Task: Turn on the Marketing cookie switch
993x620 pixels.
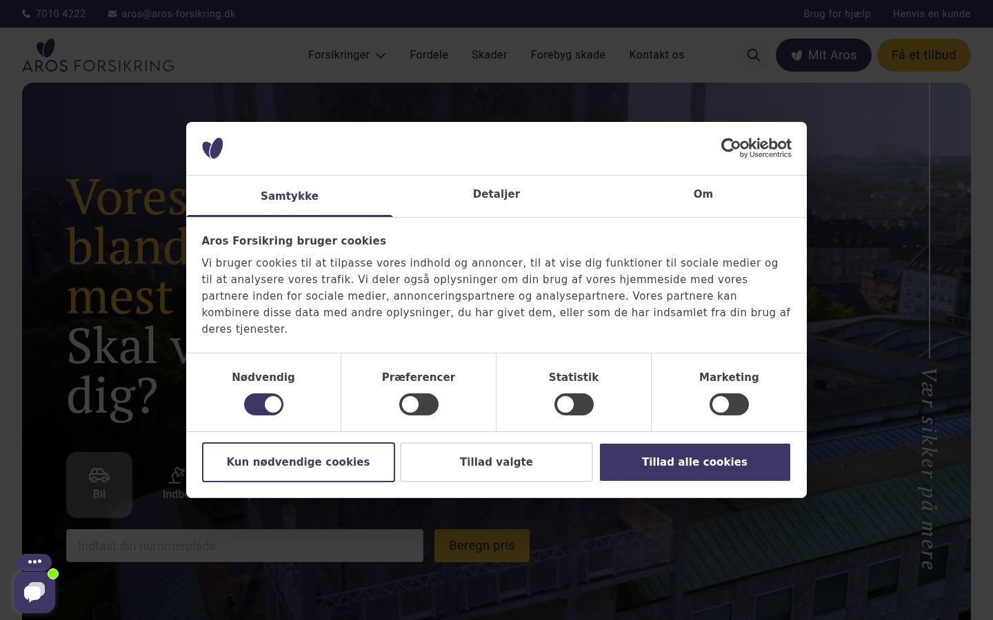Action: 729,404
